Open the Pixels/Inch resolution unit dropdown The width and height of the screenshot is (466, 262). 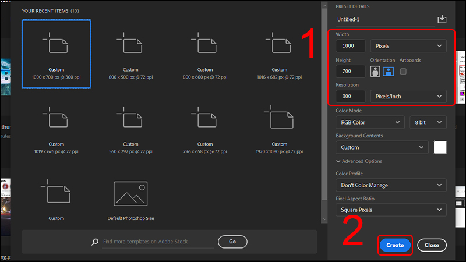click(408, 97)
